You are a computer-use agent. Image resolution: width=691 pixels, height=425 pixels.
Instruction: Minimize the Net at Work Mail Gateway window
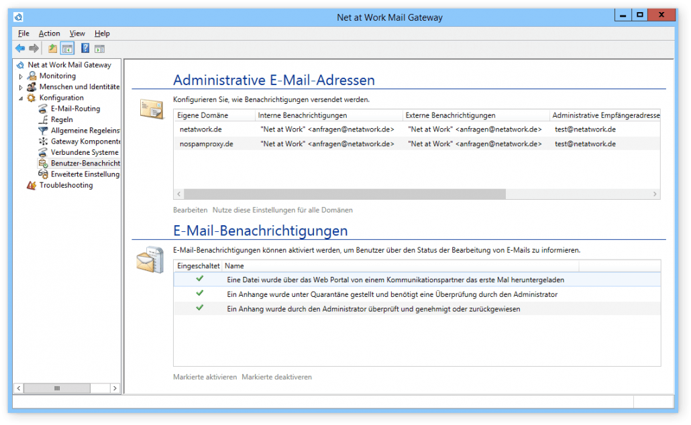pos(623,15)
